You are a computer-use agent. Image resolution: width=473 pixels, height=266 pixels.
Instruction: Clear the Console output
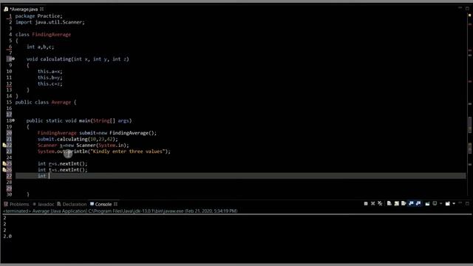coord(389,204)
